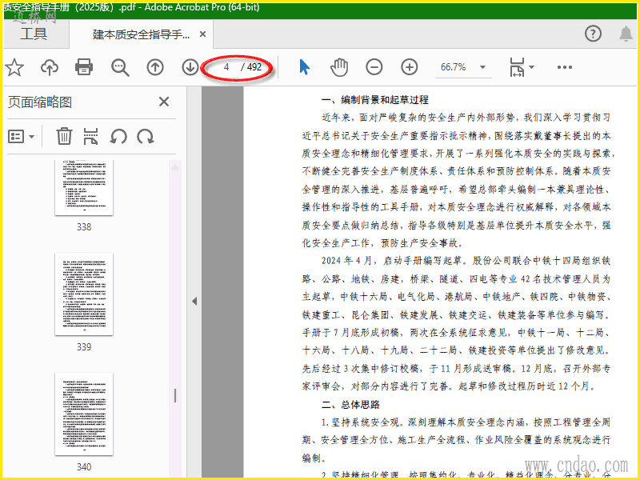Click the heading 一、编制背景和起草过程
Image resolution: width=640 pixels, height=480 pixels.
374,100
